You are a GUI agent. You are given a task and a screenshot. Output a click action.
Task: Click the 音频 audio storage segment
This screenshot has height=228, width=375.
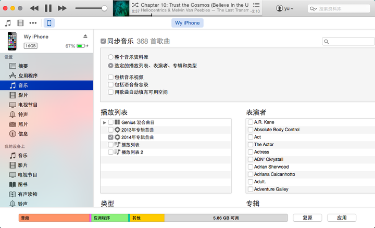(54, 218)
